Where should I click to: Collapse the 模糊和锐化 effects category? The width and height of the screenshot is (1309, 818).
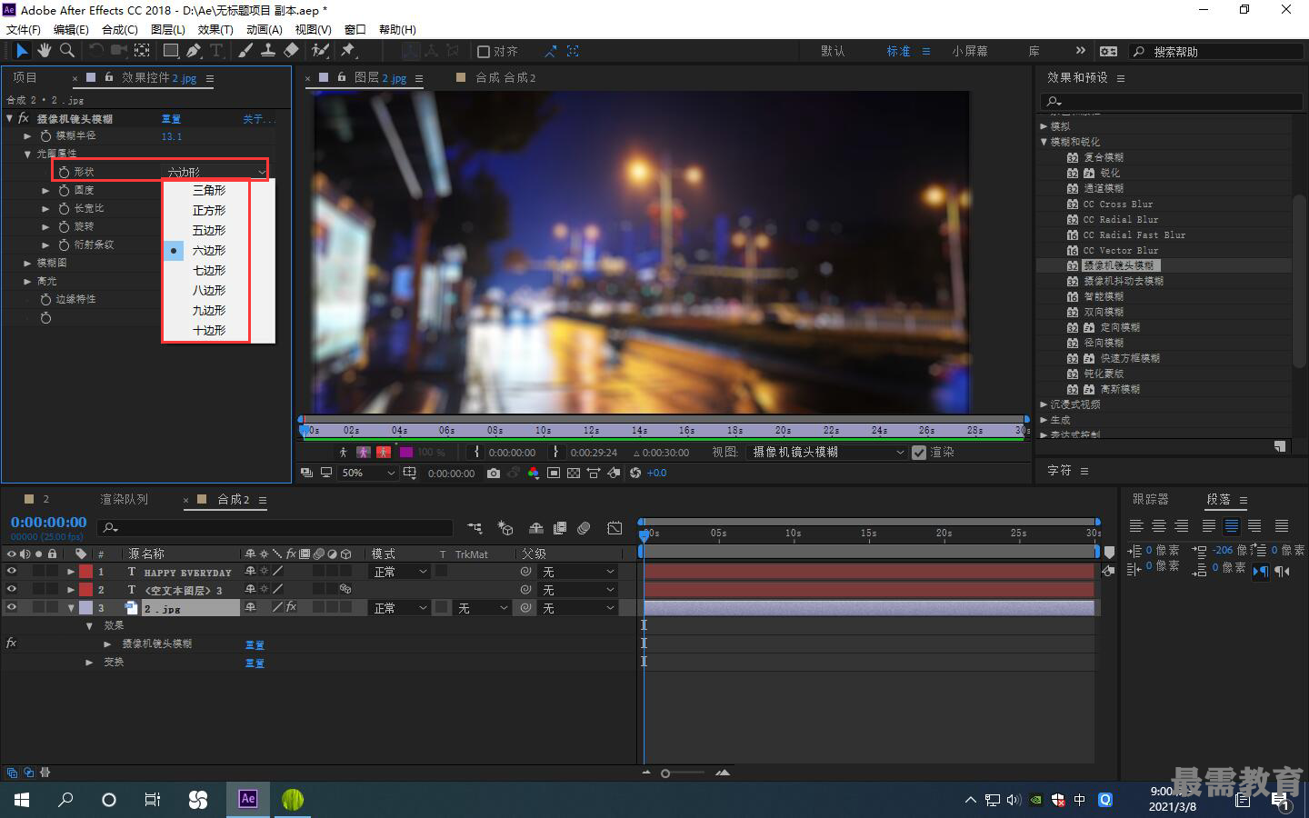click(x=1044, y=142)
